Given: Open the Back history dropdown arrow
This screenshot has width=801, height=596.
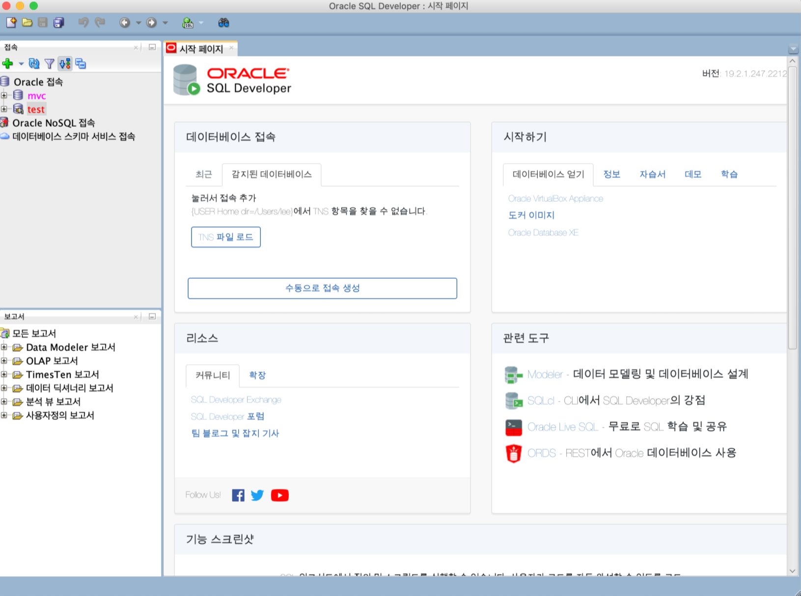Looking at the screenshot, I should (x=138, y=23).
